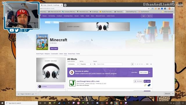This screenshot has width=186, height=105.
Task: Open a new Chrome tab with plus button
Action: (65, 5)
